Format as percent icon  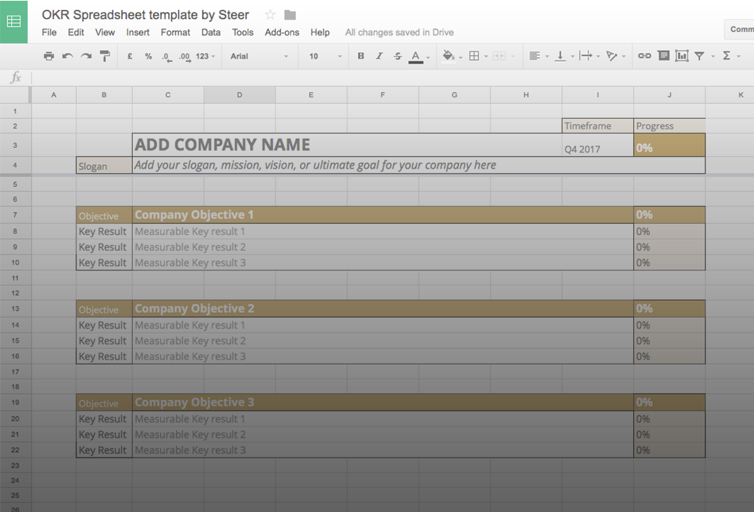[x=148, y=56]
